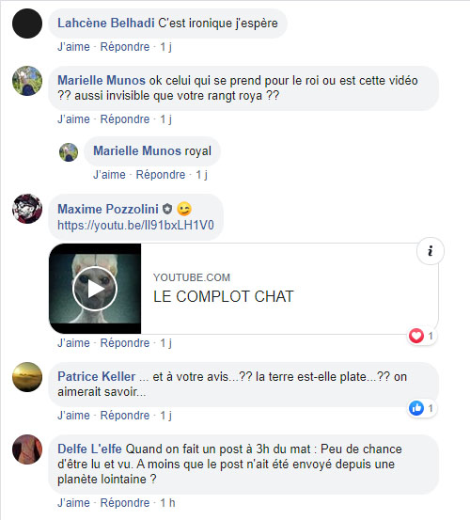Open Delfe L'elfe's profile name link
This screenshot has height=520, width=470.
click(89, 449)
